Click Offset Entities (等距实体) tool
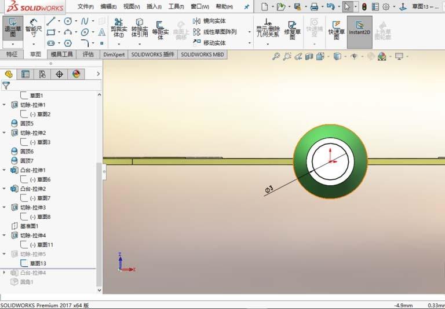The height and width of the screenshot is (309, 445). (x=160, y=29)
